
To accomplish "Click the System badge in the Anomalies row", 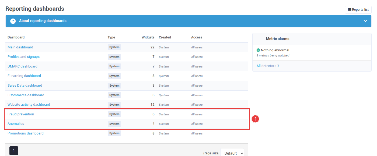I will (x=114, y=124).
